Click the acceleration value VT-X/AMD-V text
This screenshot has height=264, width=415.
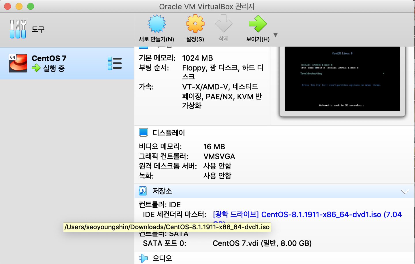[x=222, y=96]
